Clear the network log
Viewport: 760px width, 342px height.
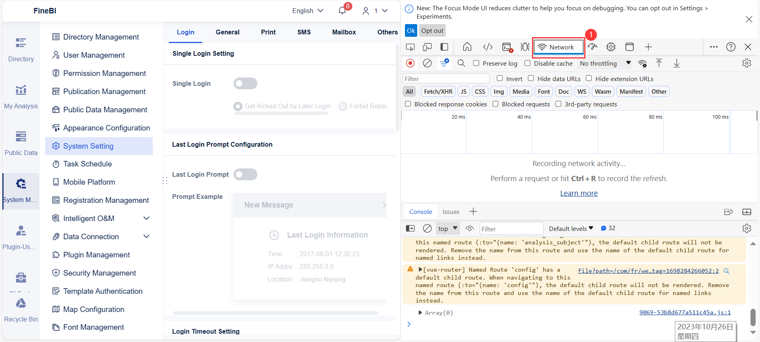click(427, 63)
